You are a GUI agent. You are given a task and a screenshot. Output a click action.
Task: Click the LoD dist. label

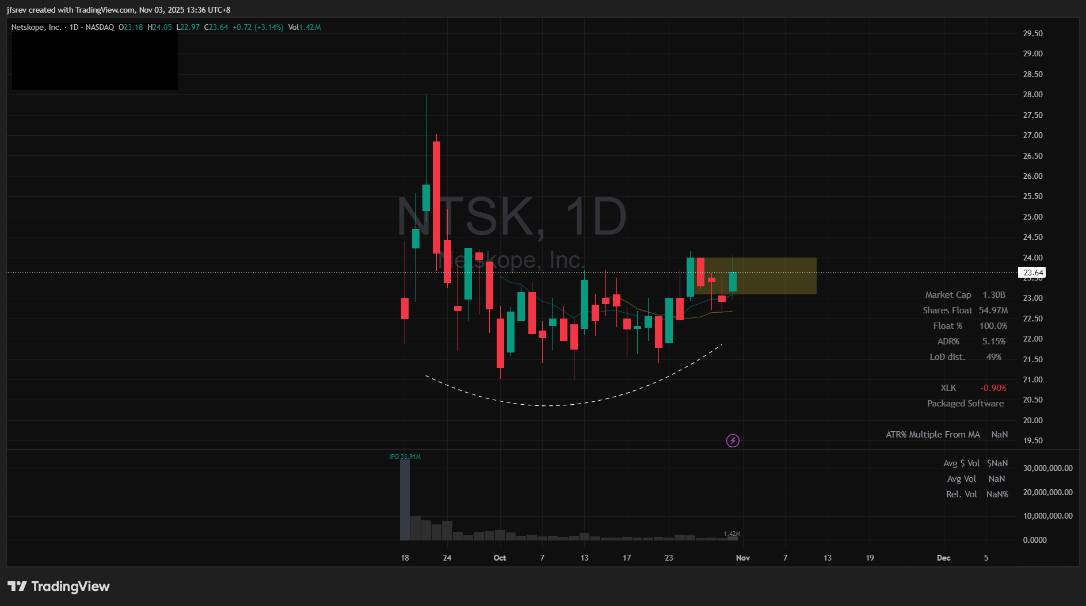[x=947, y=357]
